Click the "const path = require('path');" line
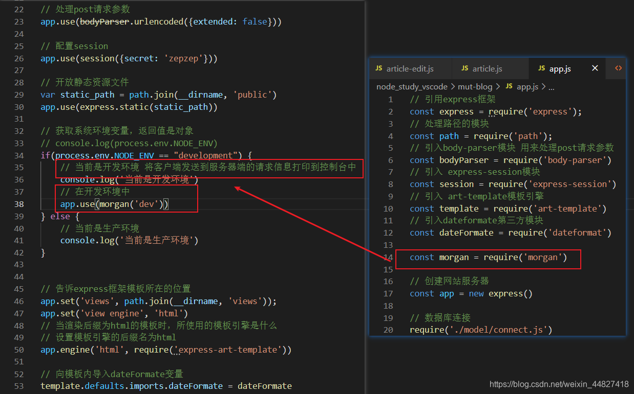Viewport: 634px width, 394px height. pos(481,136)
